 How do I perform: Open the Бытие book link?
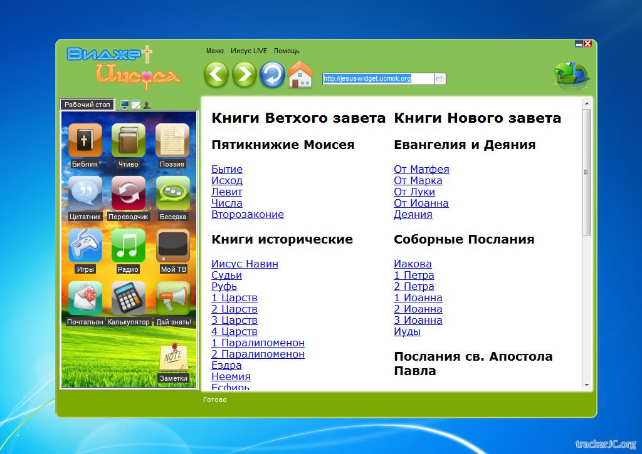[x=227, y=169]
